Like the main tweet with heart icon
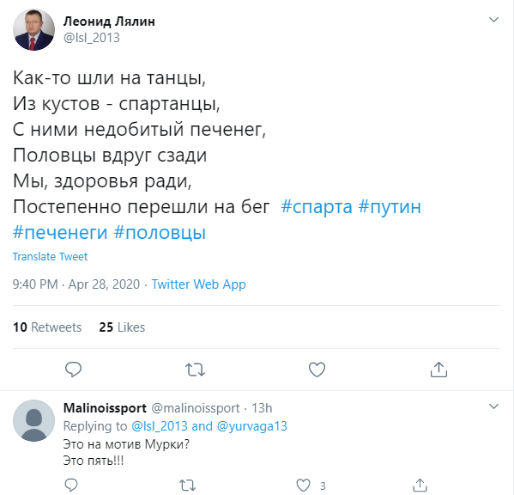The height and width of the screenshot is (495, 514). 317,370
